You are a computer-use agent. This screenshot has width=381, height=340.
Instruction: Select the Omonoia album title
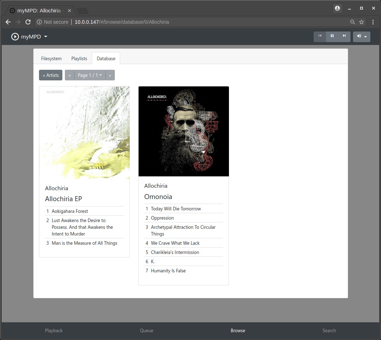coord(158,197)
